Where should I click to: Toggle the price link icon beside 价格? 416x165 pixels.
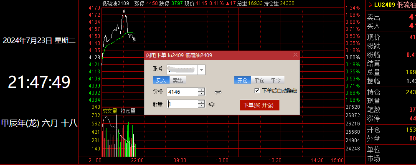[x=218, y=92]
